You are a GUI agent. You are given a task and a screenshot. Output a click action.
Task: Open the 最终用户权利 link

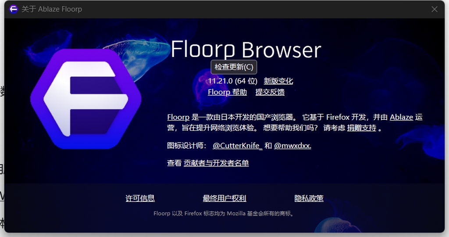click(x=224, y=198)
